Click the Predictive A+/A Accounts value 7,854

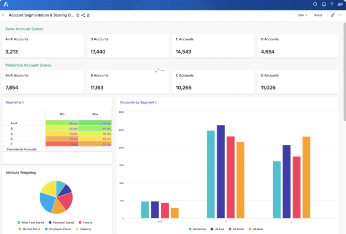click(x=12, y=87)
